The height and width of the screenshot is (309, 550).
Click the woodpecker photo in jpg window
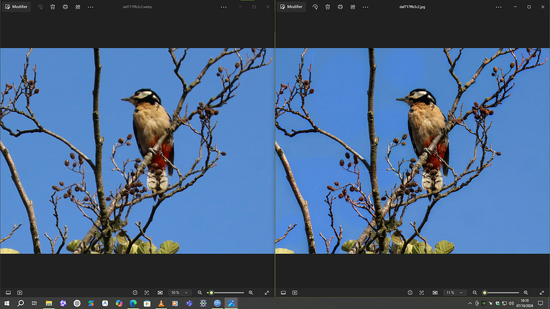[x=413, y=151]
